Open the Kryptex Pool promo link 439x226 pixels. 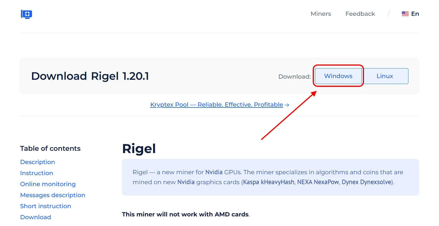[x=219, y=105]
